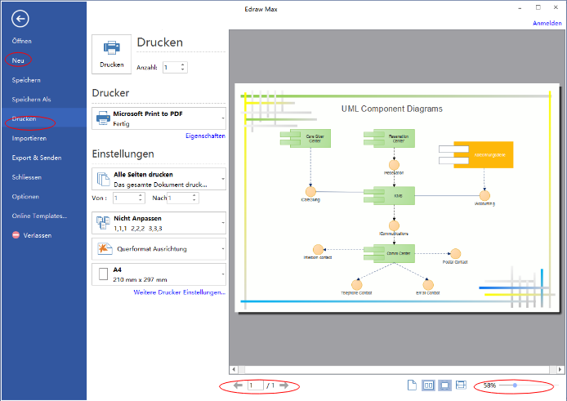Select single page view icon

[412, 385]
